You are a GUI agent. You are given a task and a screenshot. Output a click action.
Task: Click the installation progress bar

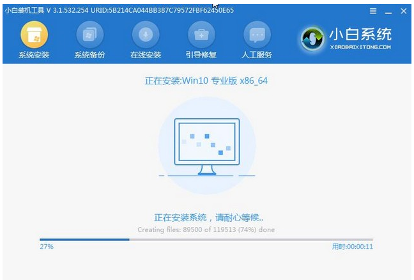[206, 240]
